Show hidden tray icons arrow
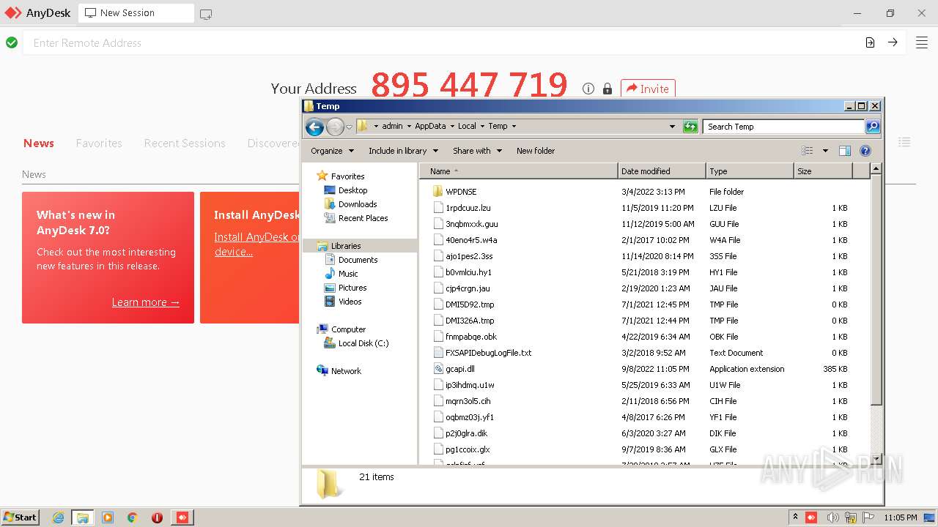 (795, 517)
